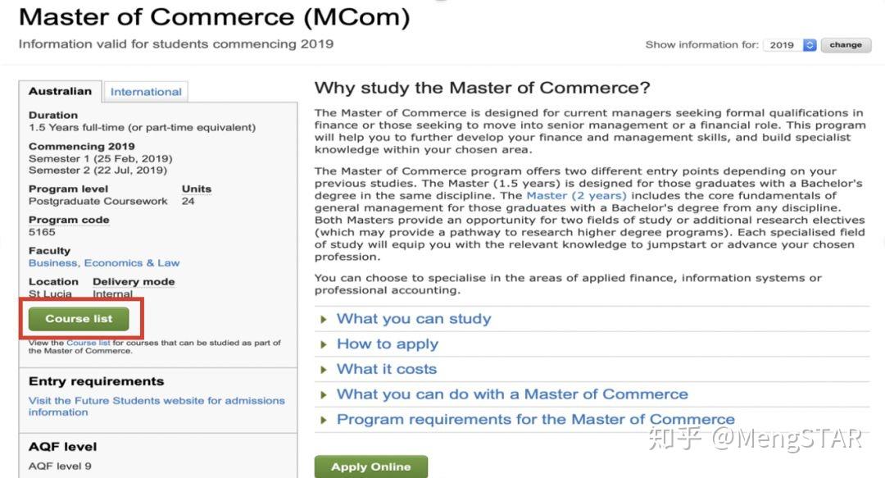The width and height of the screenshot is (885, 478).
Task: Switch to the International tab
Action: (146, 92)
